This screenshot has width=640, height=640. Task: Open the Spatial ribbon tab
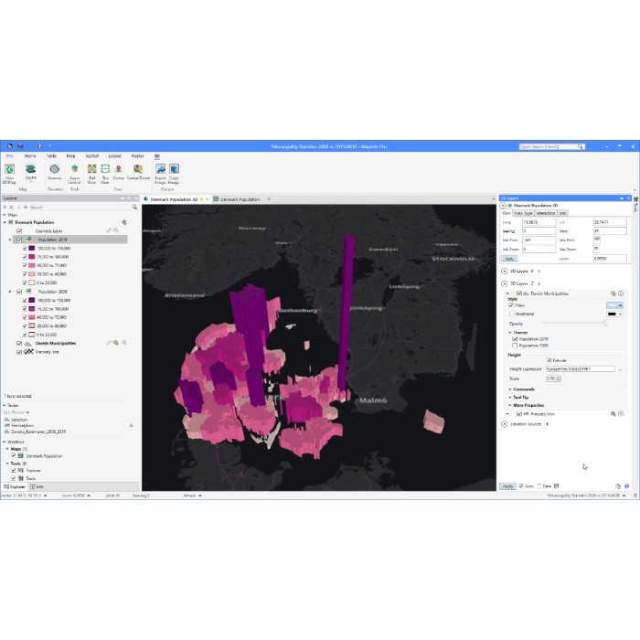(91, 156)
